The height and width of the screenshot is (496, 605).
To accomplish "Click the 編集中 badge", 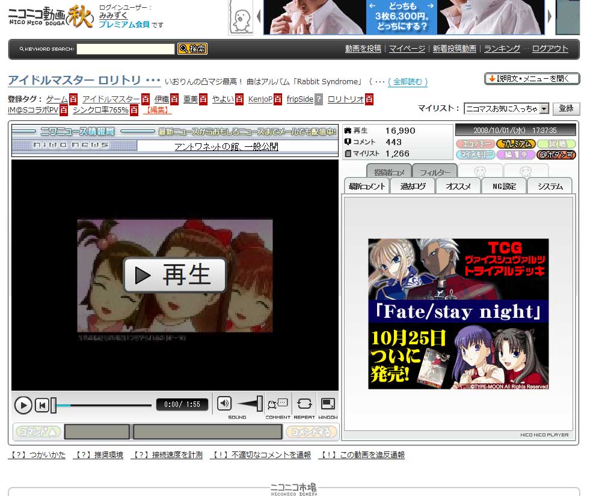I will click(x=516, y=155).
